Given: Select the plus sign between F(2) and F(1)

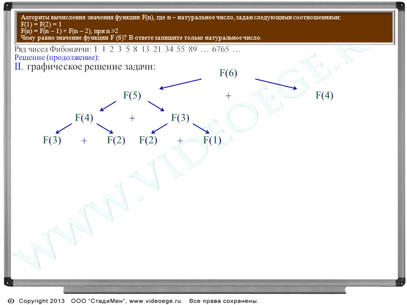Looking at the screenshot, I should tap(180, 141).
